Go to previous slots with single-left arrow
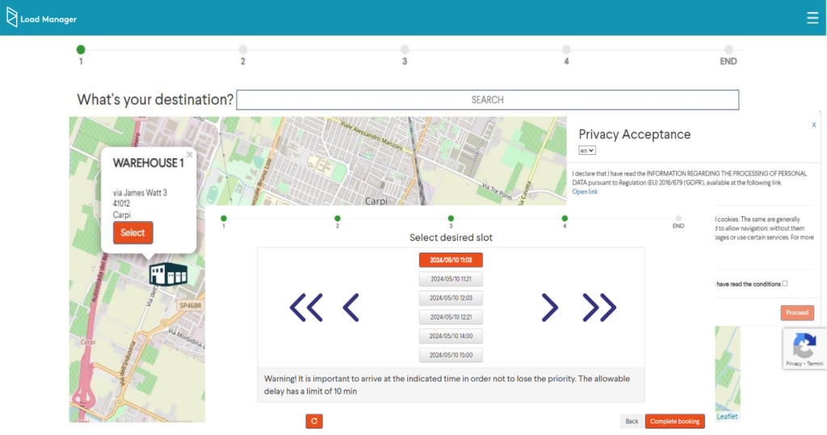This screenshot has width=827, height=435. click(351, 307)
